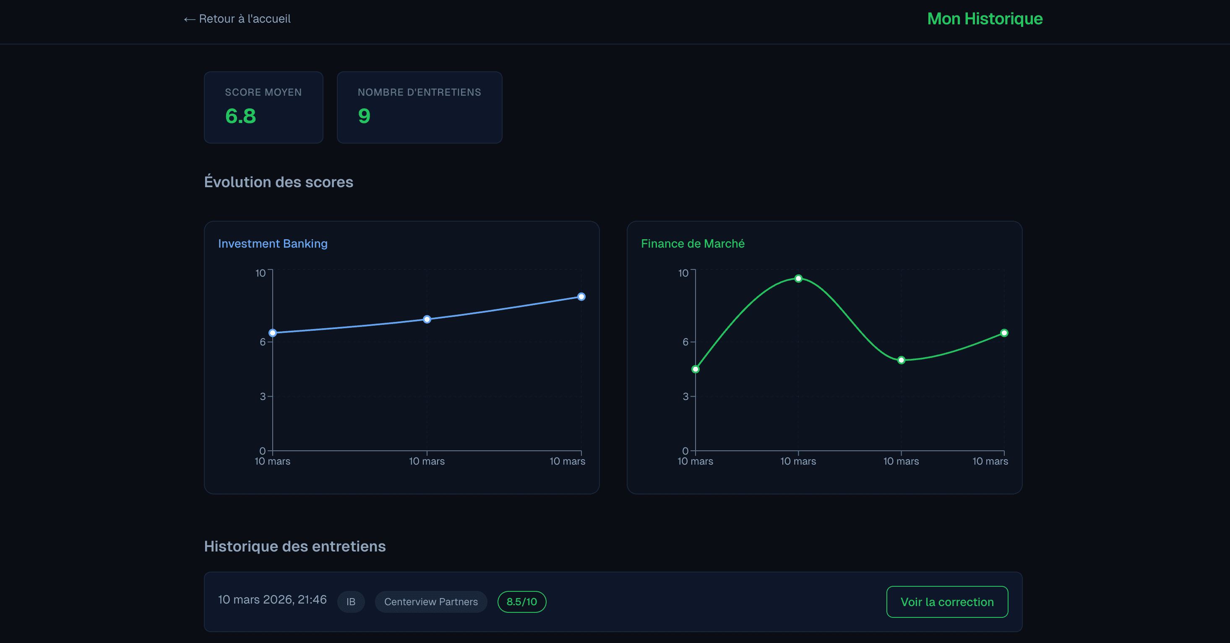The image size is (1230, 643).
Task: Click the IB category tag
Action: point(351,602)
